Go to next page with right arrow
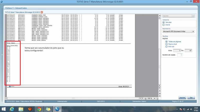The image size is (200, 112). [x=142, y=98]
